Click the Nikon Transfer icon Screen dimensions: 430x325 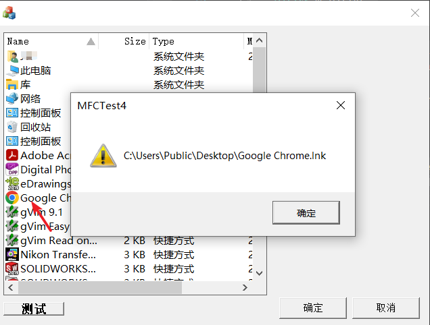[x=12, y=254]
